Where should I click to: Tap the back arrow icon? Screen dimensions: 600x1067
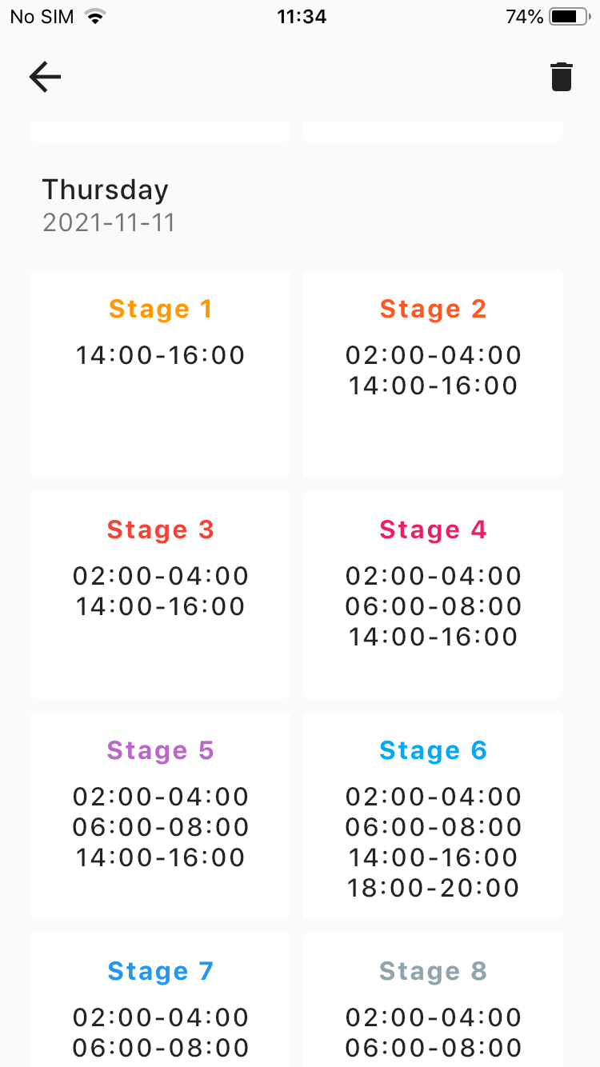tap(45, 77)
